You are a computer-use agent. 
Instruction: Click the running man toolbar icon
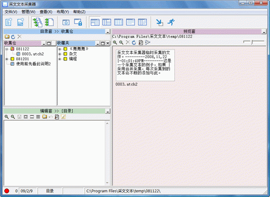click(x=171, y=22)
